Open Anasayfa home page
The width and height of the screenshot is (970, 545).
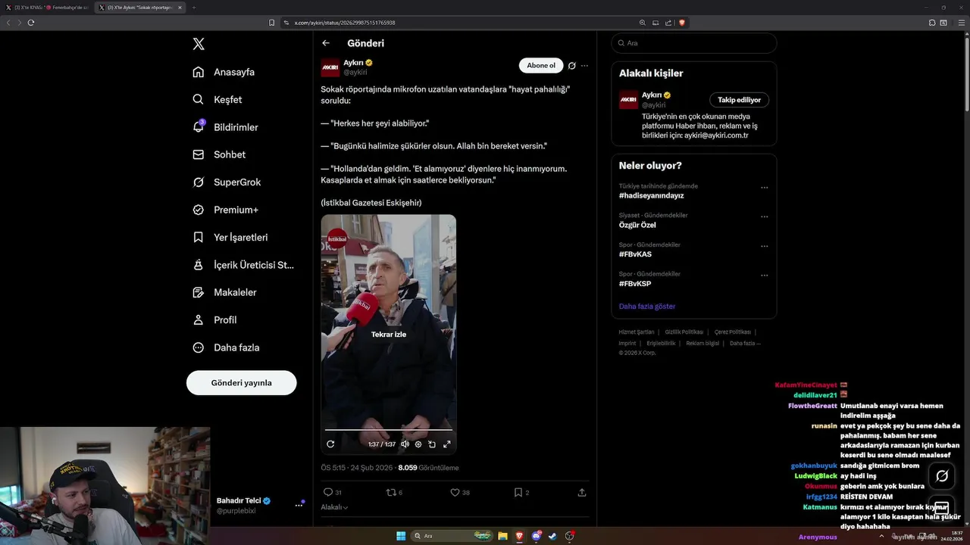pos(224,72)
